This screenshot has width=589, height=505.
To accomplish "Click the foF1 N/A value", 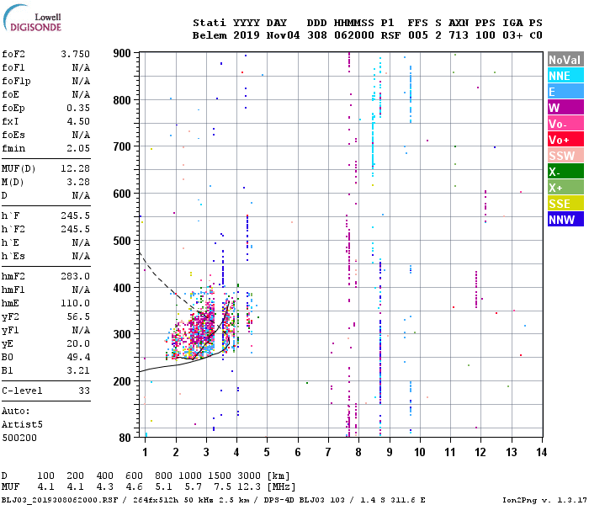I will 81,67.
